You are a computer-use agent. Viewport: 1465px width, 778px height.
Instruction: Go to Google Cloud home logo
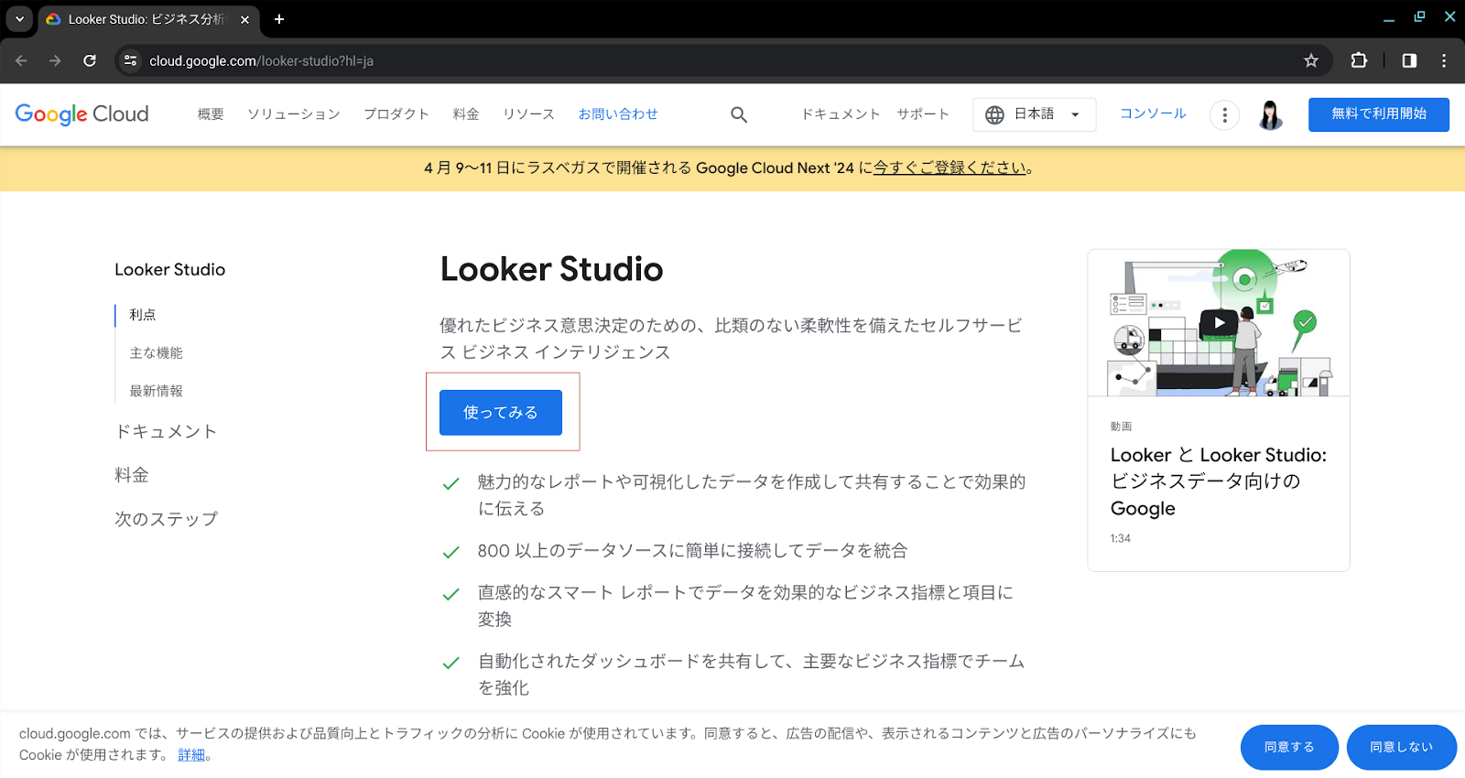tap(82, 114)
